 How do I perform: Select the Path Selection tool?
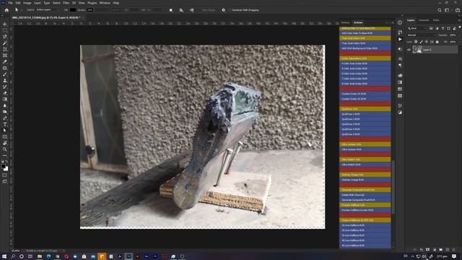5,131
